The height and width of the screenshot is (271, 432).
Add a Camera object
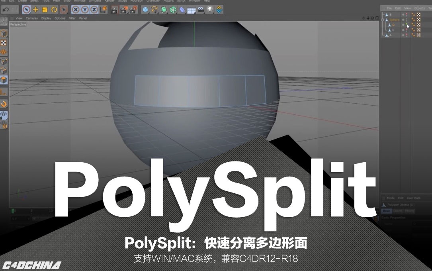[x=201, y=10]
